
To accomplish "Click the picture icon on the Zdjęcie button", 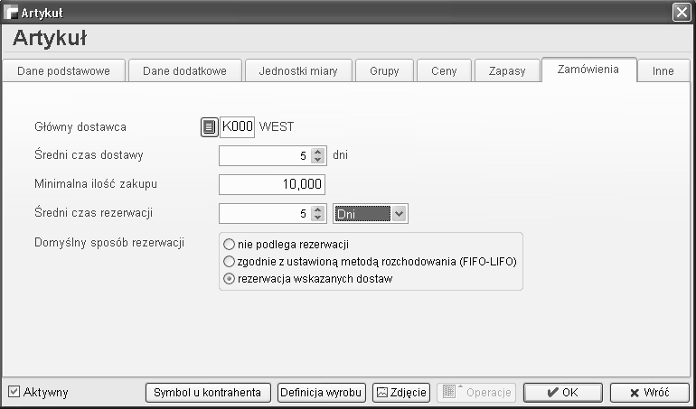I will coord(381,393).
